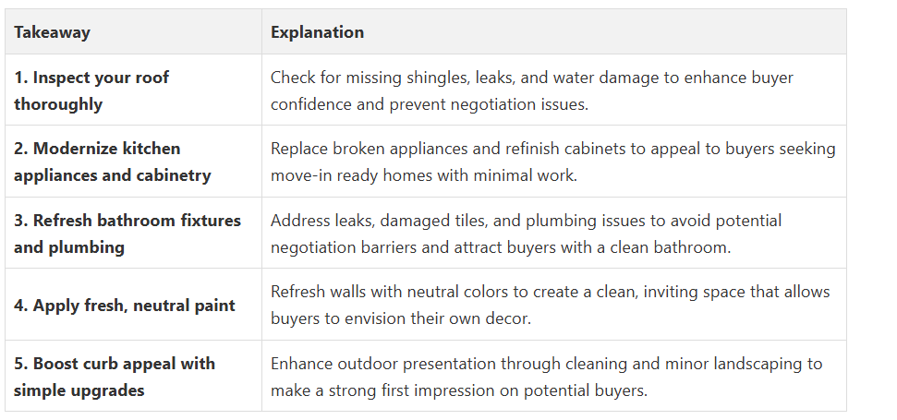Click the neutral colors explanation cell

550,305
